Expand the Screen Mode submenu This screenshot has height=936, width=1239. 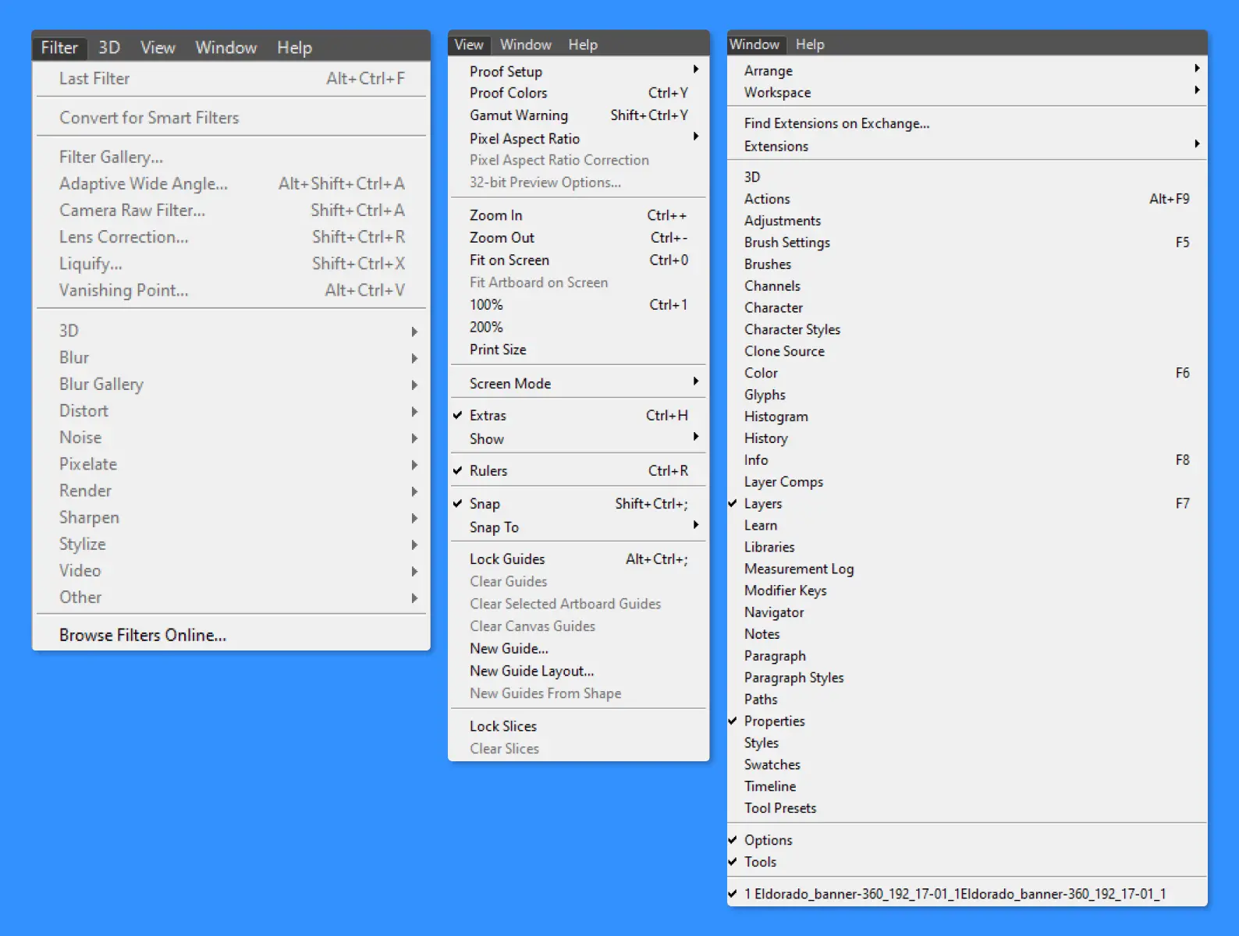(578, 384)
